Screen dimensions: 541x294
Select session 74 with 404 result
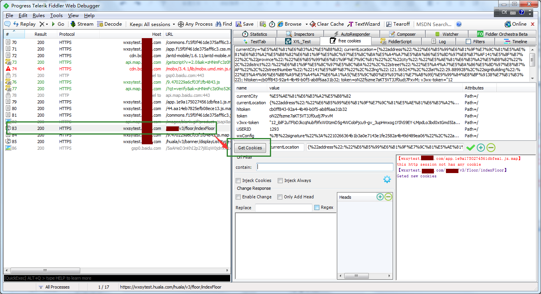(117, 69)
